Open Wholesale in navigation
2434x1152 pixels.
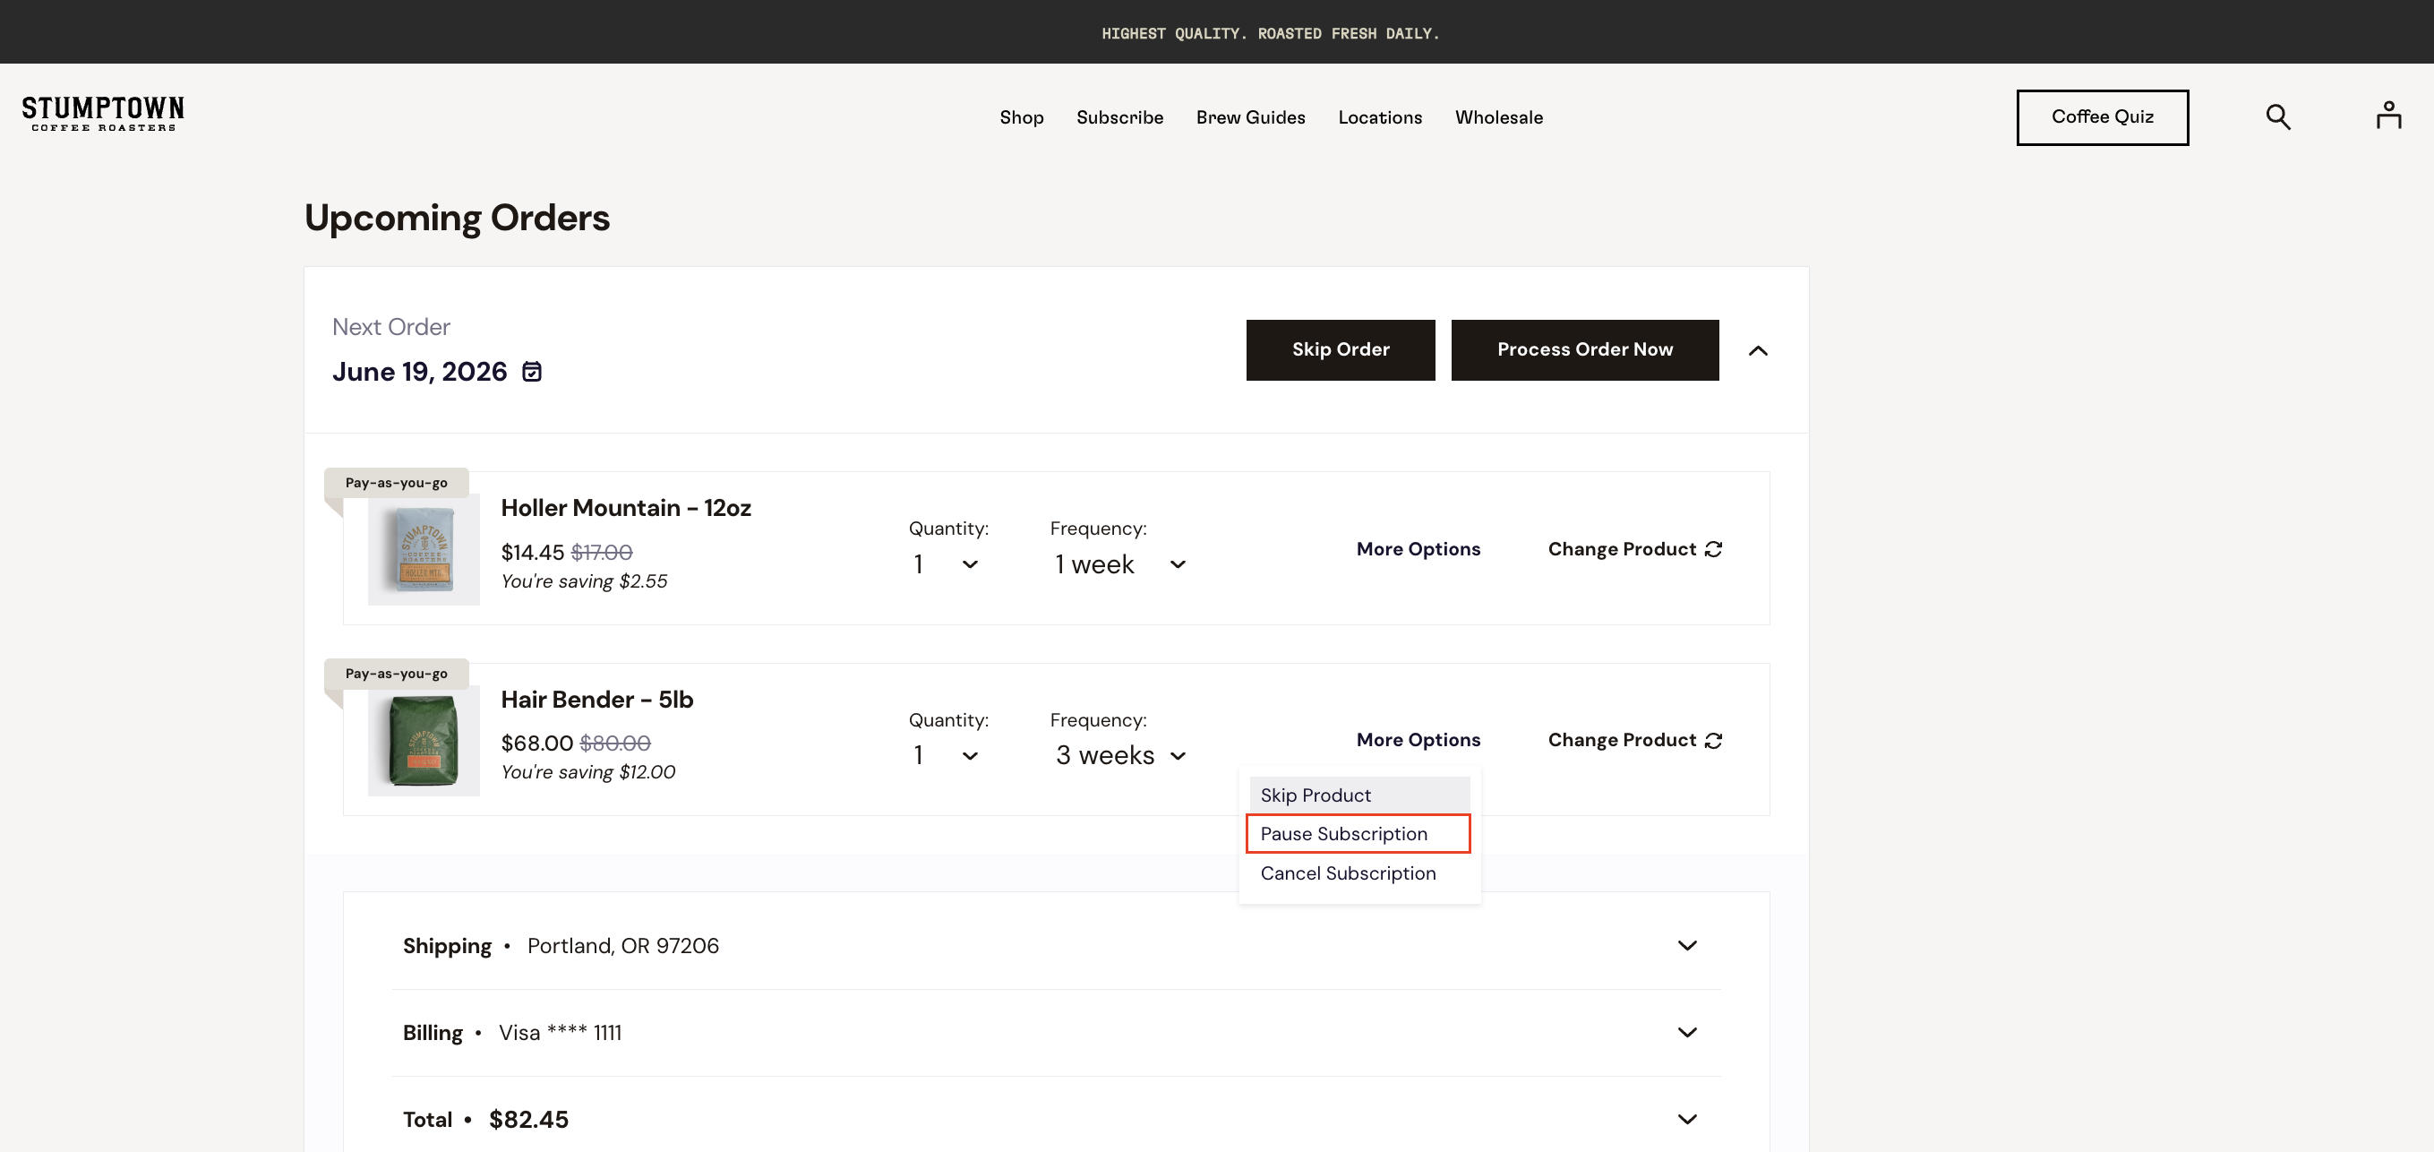coord(1498,117)
